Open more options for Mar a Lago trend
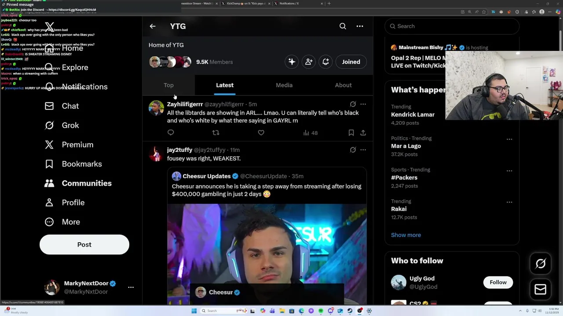Screen dimensions: 563x316 coord(509,139)
